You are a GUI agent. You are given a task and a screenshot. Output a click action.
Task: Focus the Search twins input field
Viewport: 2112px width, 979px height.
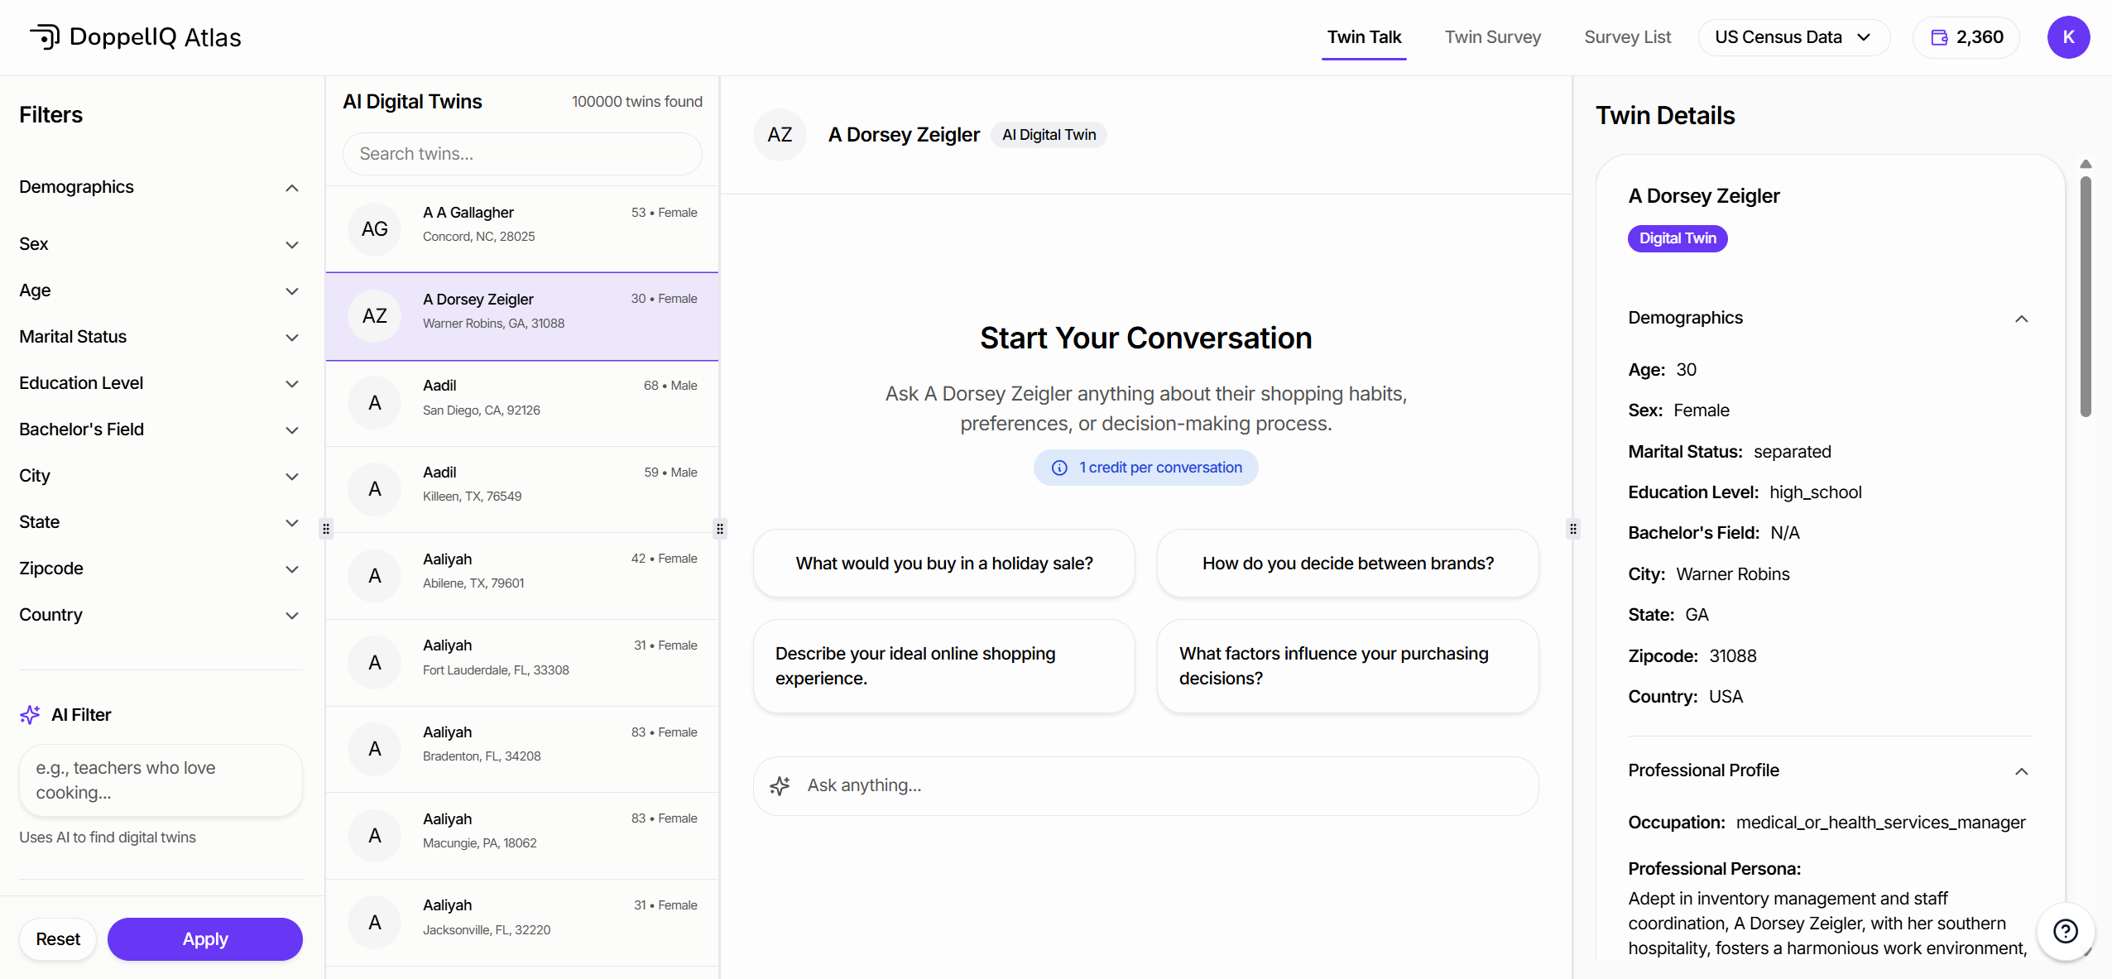coord(522,154)
